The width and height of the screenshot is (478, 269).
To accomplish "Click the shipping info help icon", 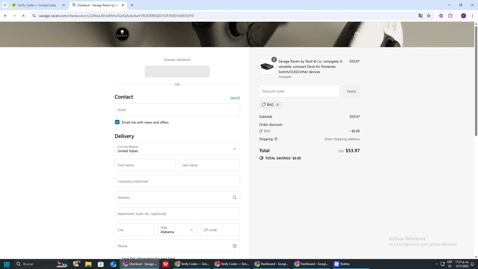I will (x=276, y=139).
